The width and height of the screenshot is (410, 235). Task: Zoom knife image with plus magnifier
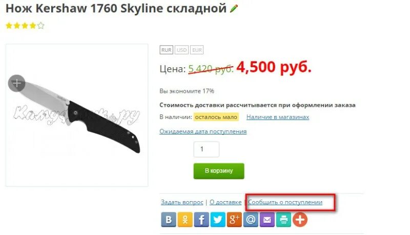(x=17, y=83)
